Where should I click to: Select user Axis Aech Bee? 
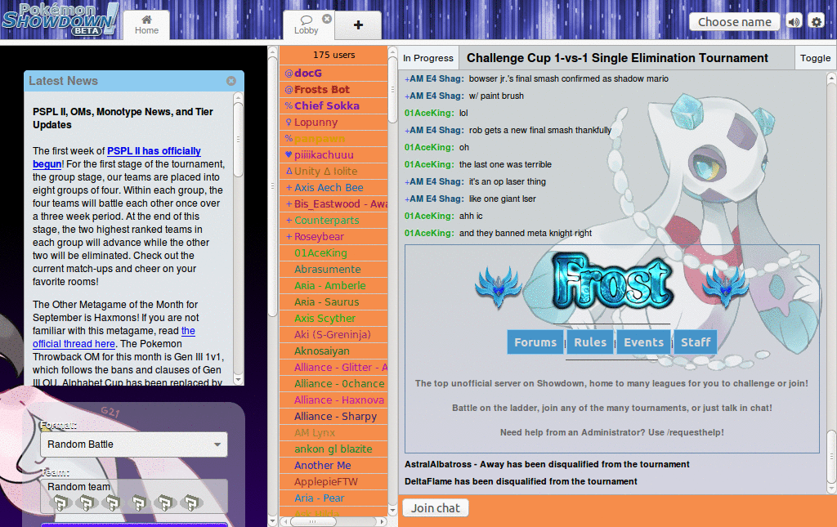tap(333, 188)
